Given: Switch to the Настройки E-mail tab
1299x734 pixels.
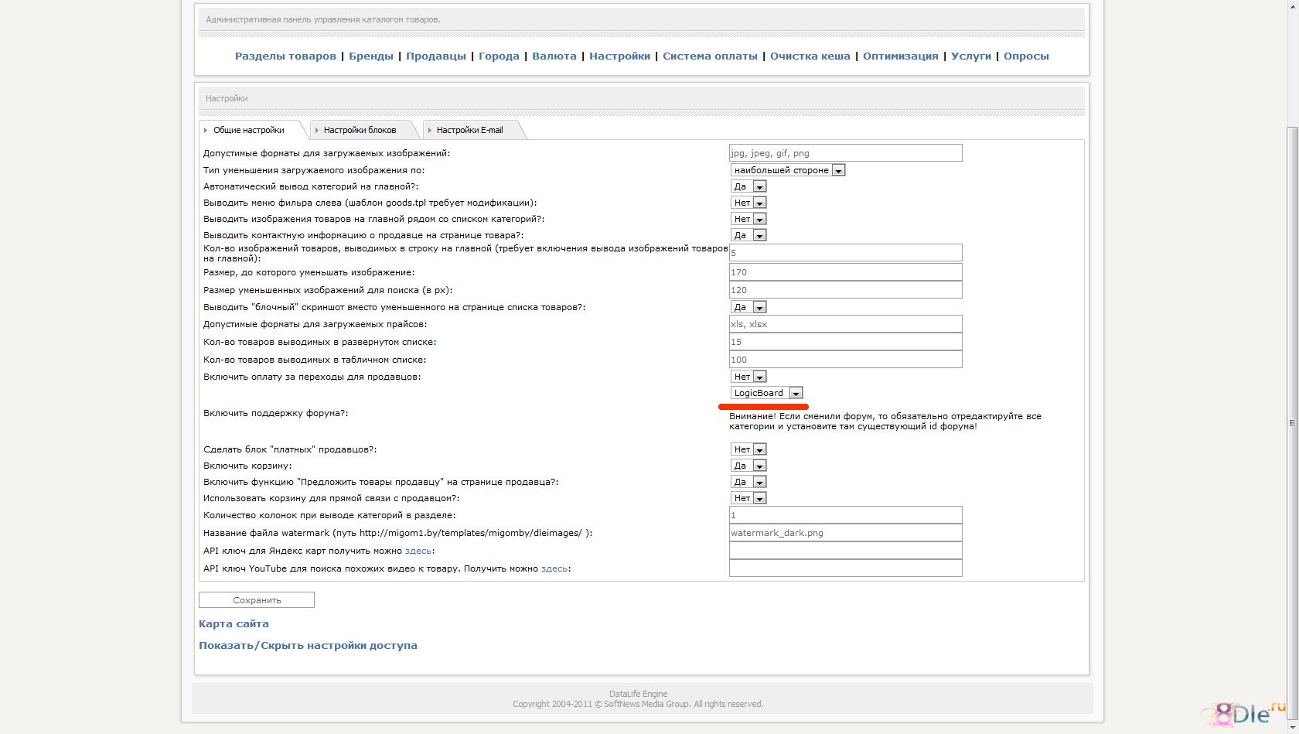Looking at the screenshot, I should [x=469, y=130].
